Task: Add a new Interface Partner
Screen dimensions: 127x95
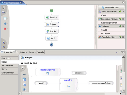Action: [120, 11]
